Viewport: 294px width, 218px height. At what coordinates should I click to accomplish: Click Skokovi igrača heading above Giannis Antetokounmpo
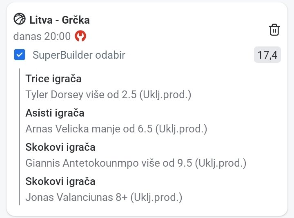point(60,147)
